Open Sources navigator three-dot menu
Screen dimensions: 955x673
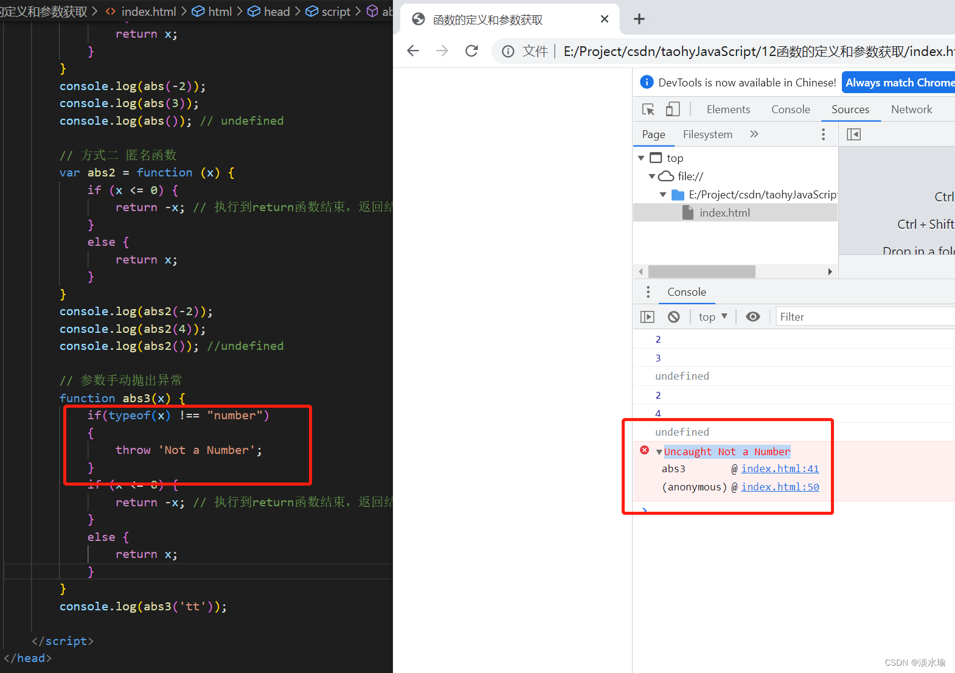(824, 134)
